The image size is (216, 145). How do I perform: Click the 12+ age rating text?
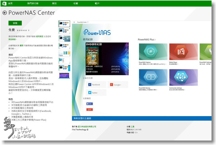136,133
